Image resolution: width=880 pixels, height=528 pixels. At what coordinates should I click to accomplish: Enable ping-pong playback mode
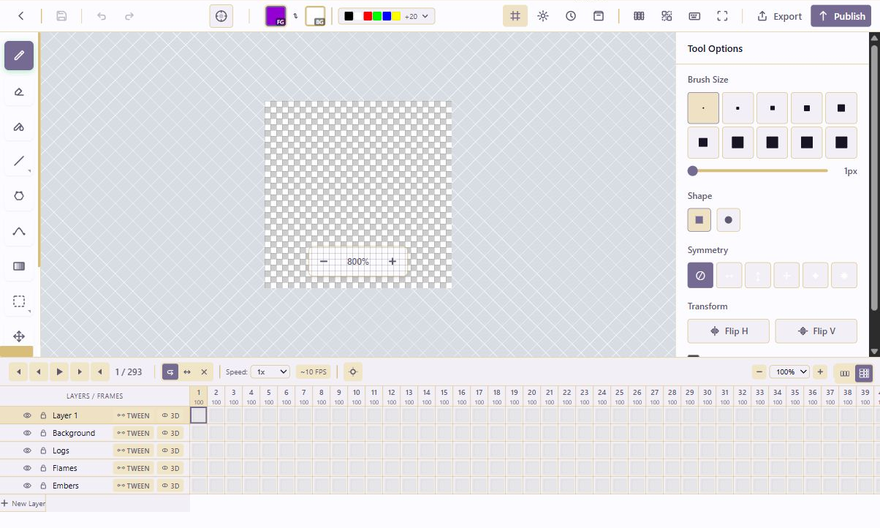[x=187, y=372]
